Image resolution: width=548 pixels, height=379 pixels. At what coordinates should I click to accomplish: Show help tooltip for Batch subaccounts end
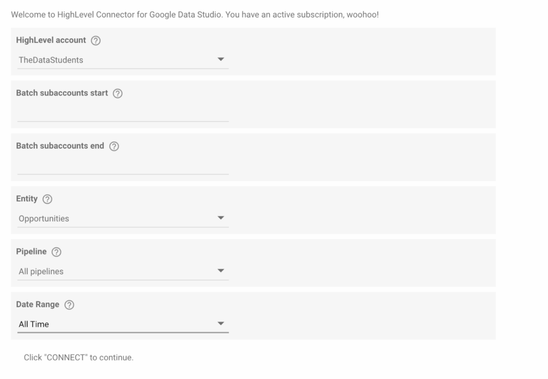(x=114, y=146)
